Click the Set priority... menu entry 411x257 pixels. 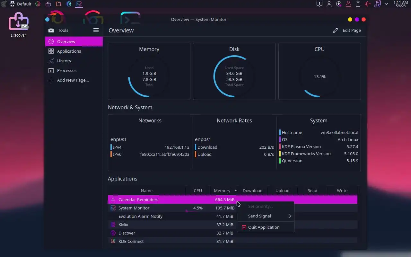266,206
